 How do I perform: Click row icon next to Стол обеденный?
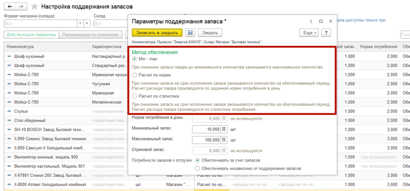click(10, 120)
